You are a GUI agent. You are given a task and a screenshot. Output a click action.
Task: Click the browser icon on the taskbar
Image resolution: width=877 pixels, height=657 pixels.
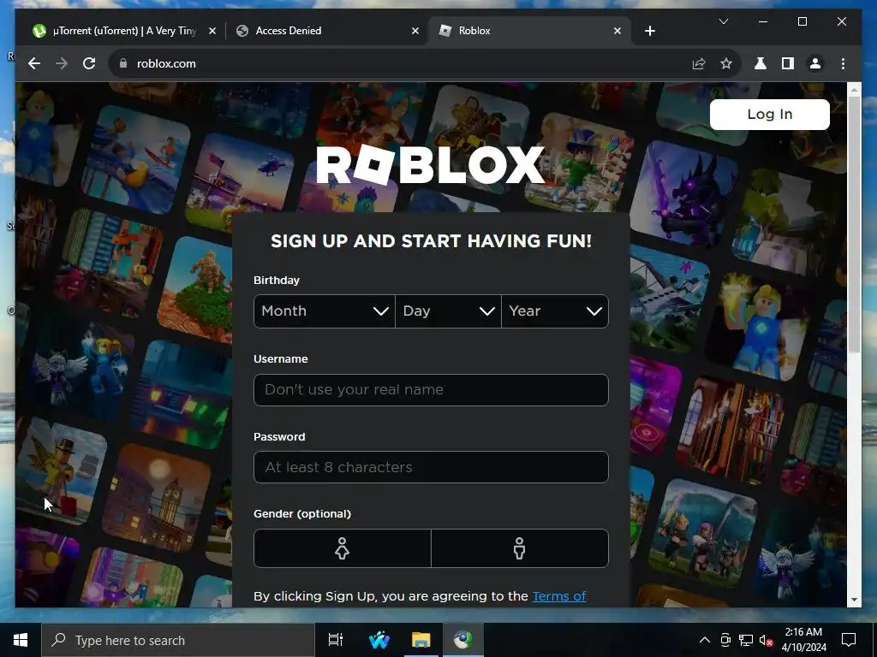click(462, 640)
